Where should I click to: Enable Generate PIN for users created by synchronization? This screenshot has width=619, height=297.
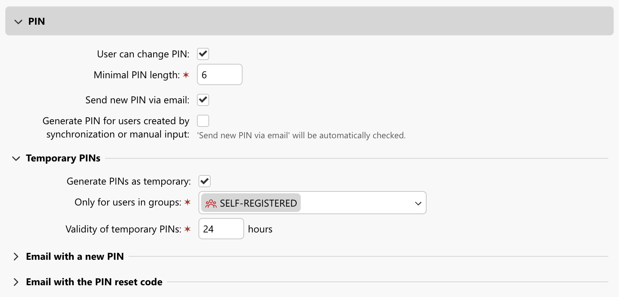point(203,120)
